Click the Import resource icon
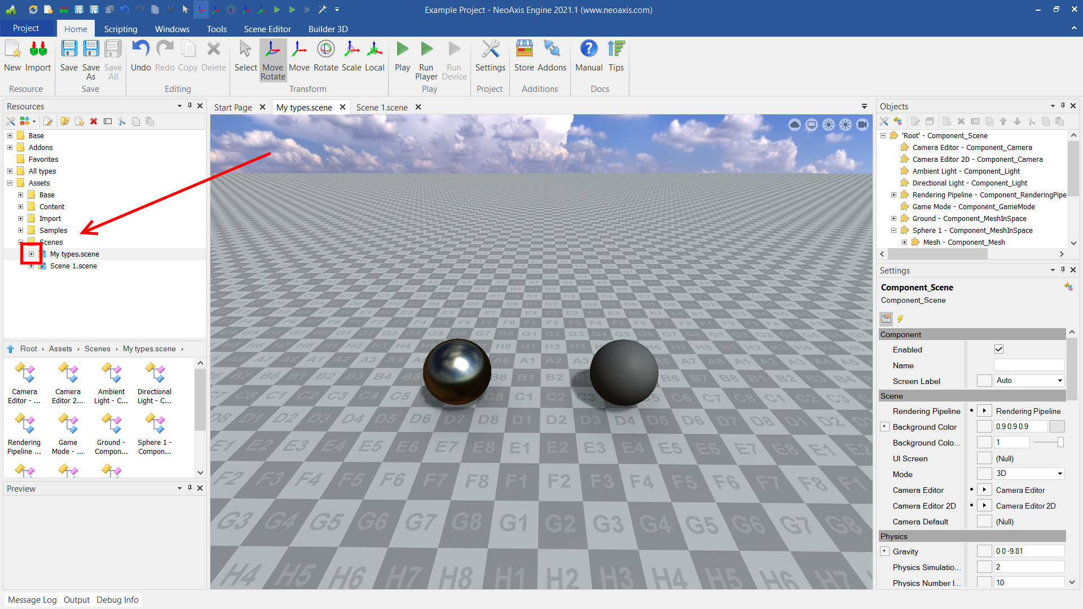Image resolution: width=1083 pixels, height=609 pixels. pos(38,56)
